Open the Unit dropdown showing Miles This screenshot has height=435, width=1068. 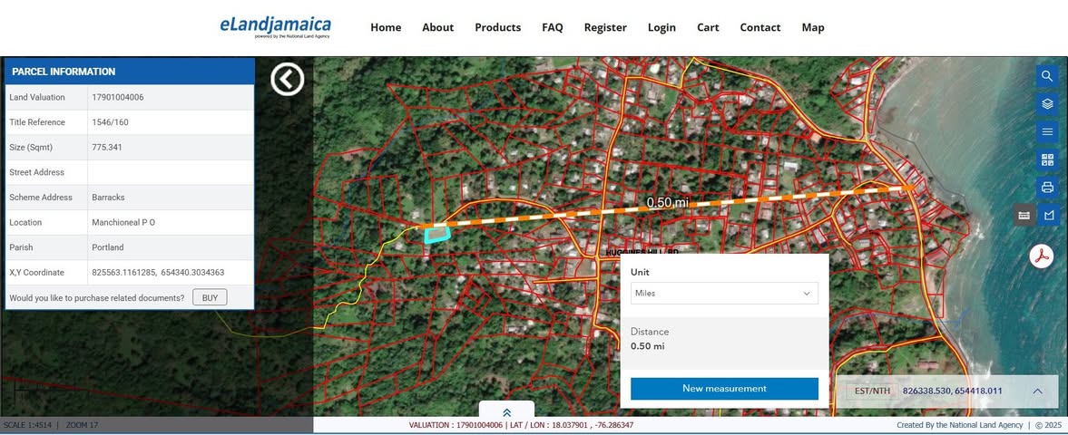(724, 294)
